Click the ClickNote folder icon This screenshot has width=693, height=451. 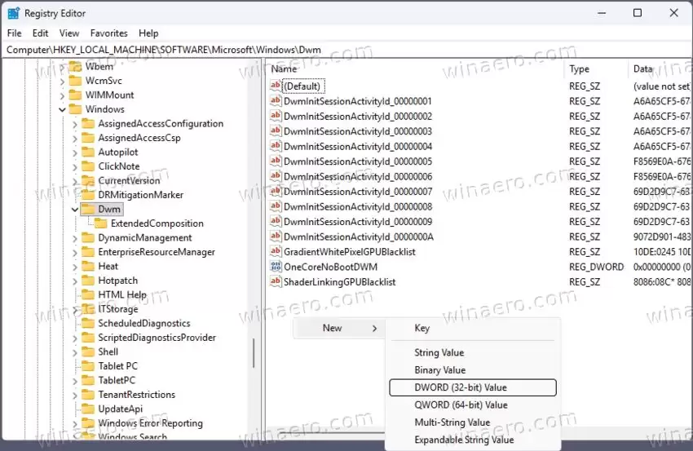88,166
